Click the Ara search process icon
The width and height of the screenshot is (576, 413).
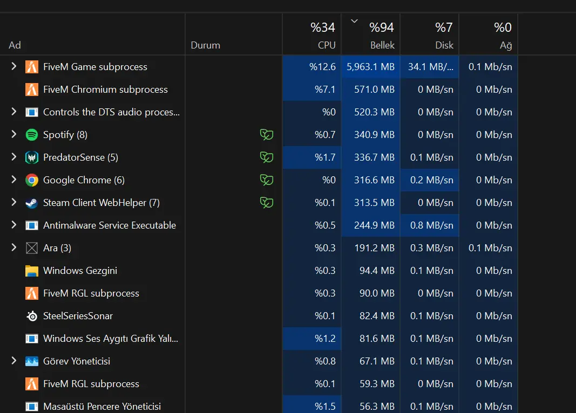32,249
